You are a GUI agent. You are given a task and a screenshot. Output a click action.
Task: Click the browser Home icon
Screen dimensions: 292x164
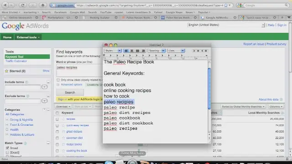pyautogui.click(x=43, y=5)
